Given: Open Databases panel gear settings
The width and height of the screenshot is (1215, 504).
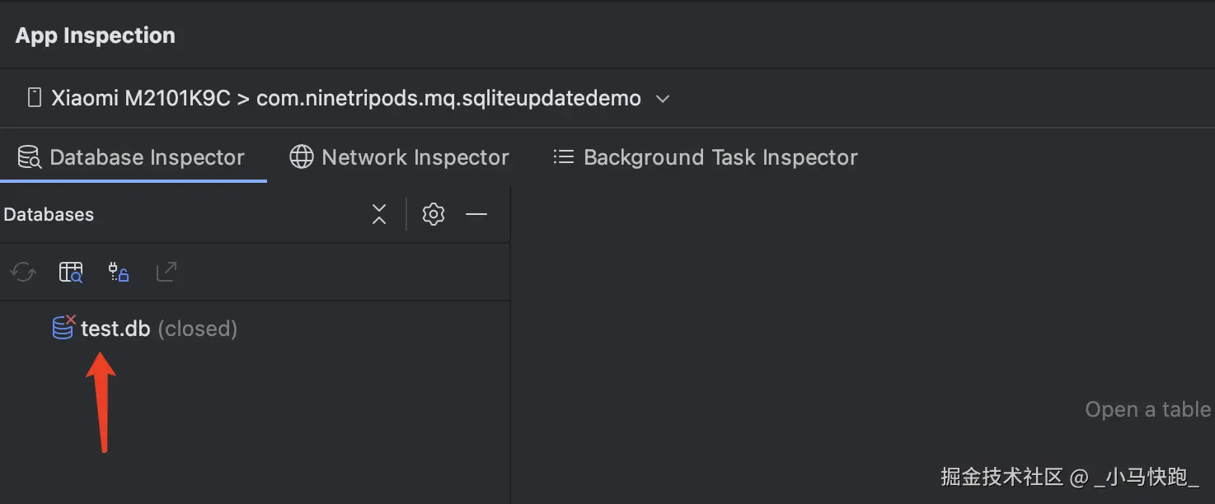Looking at the screenshot, I should point(434,215).
